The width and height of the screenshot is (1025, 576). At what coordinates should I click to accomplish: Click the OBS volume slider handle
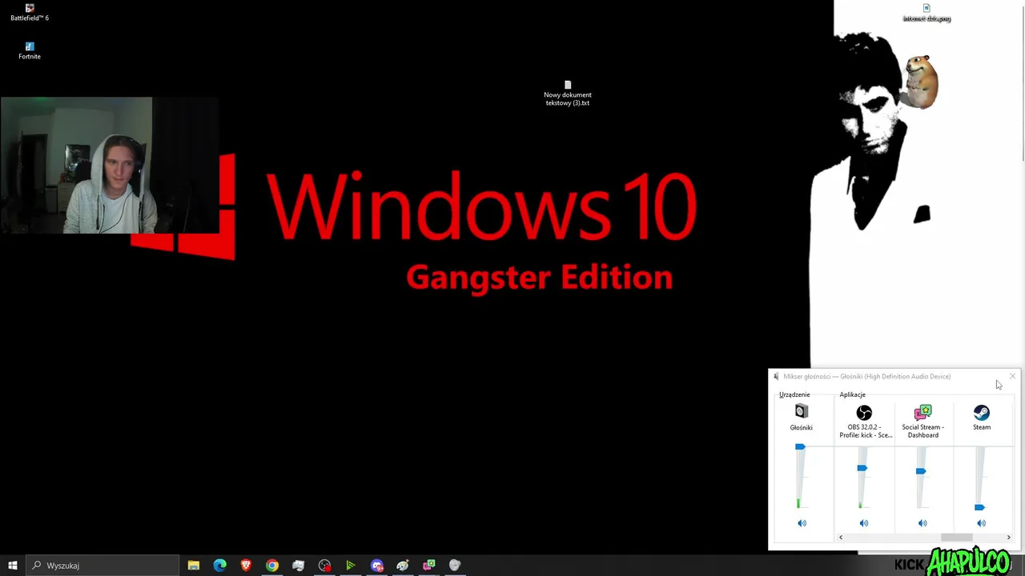pos(862,468)
